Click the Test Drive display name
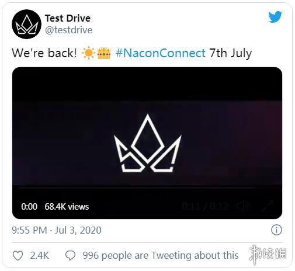Screen dimensions: 295x271 pyautogui.click(x=68, y=19)
